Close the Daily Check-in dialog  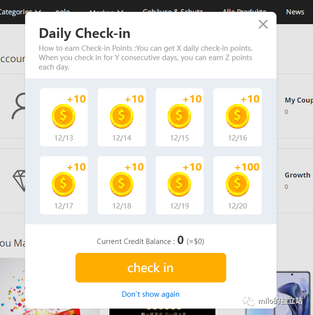coord(263,24)
